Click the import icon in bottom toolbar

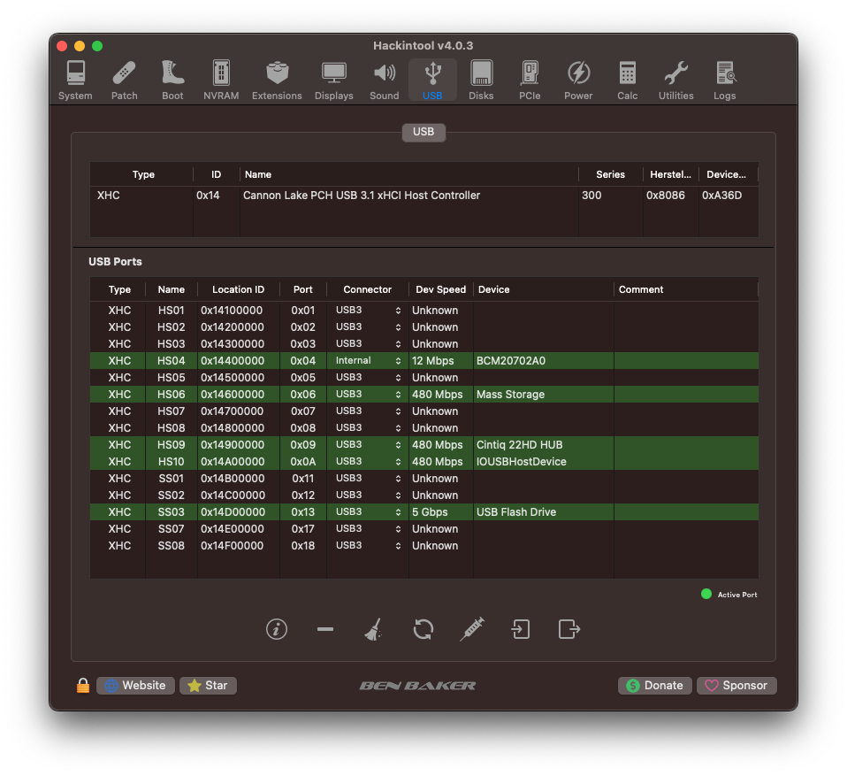point(521,629)
